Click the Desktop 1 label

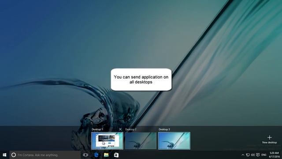pyautogui.click(x=97, y=129)
